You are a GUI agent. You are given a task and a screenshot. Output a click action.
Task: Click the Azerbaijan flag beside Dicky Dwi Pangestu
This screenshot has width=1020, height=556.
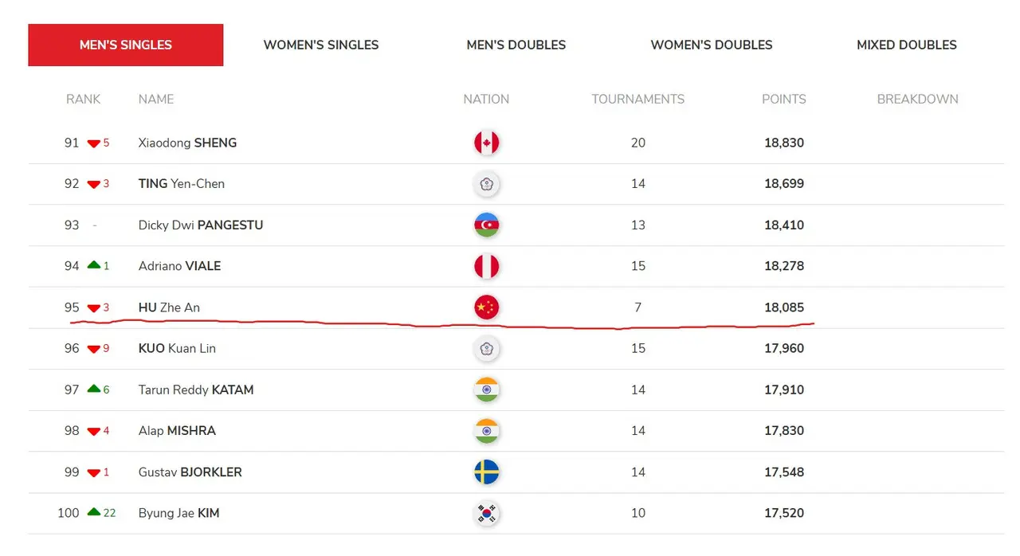coord(486,225)
